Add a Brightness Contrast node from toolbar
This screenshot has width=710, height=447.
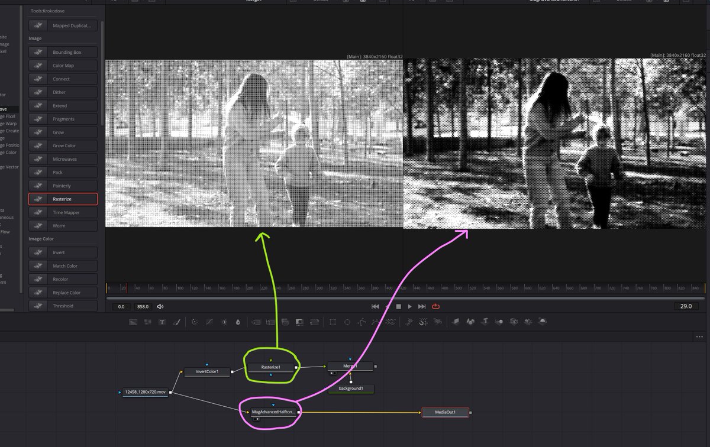(x=224, y=322)
